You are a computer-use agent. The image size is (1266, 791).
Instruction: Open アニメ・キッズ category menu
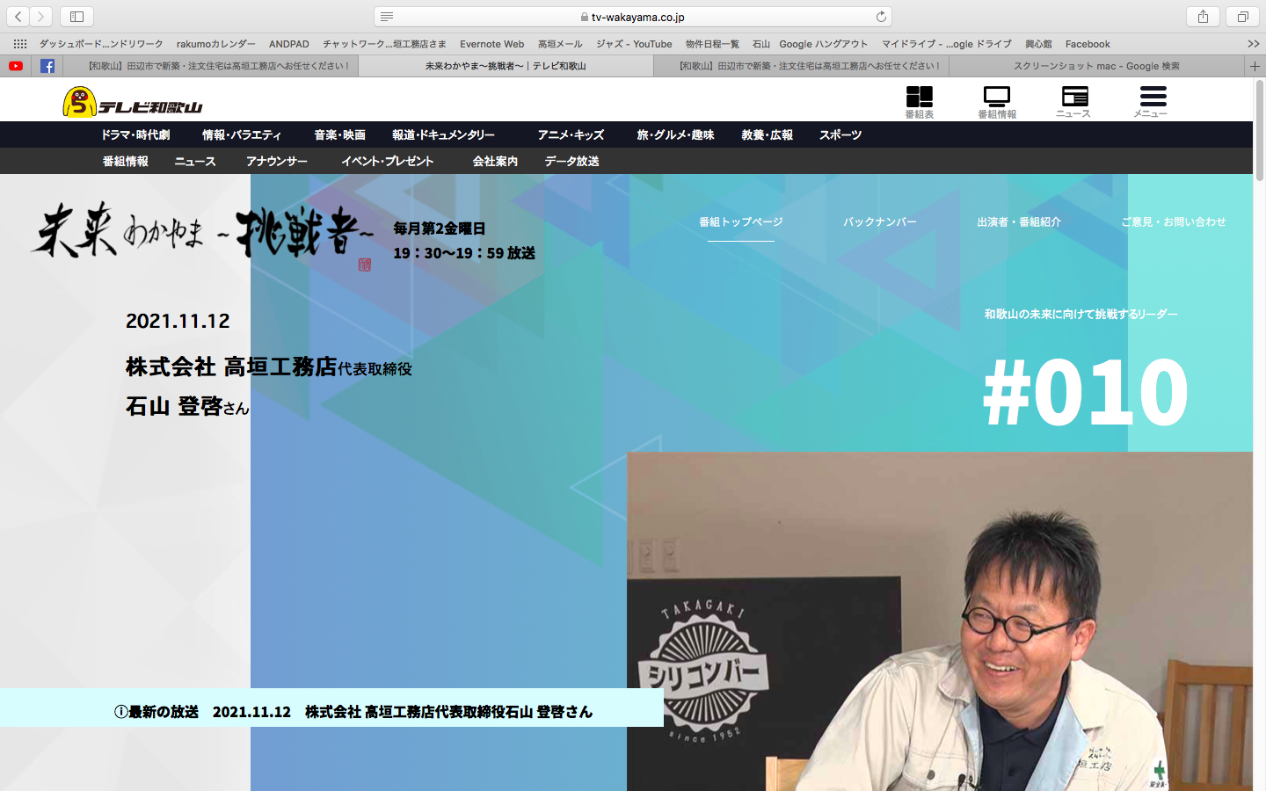571,135
